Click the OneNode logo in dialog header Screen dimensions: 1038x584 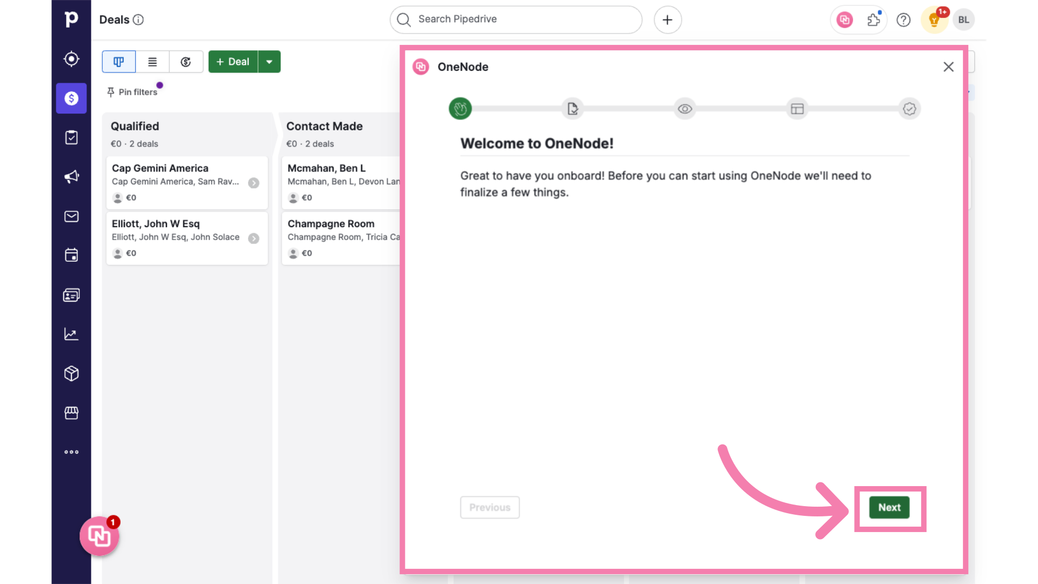tap(421, 67)
